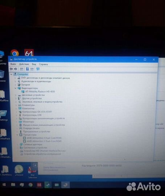The image size is (165, 196).
Task: Select Очереди печати tree item
Action: pyautogui.click(x=31, y=128)
